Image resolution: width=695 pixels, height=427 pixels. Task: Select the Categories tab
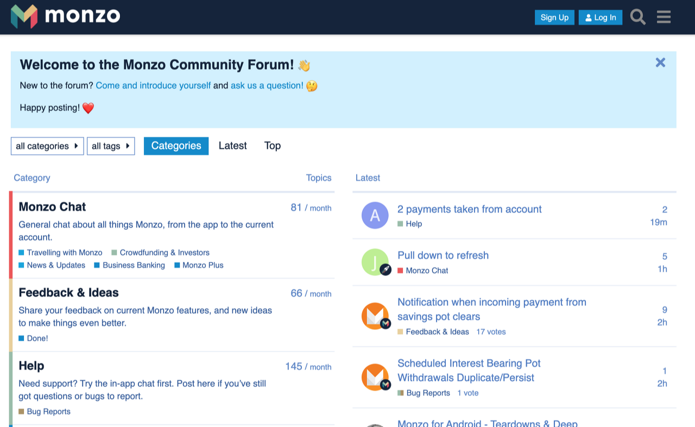click(x=176, y=146)
